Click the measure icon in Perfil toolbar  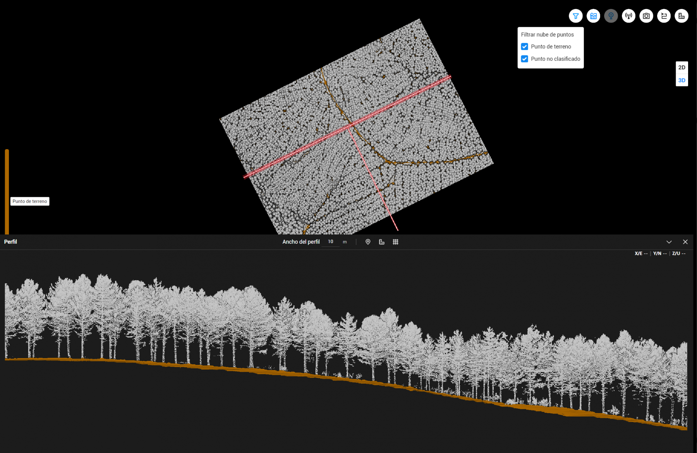pos(381,242)
